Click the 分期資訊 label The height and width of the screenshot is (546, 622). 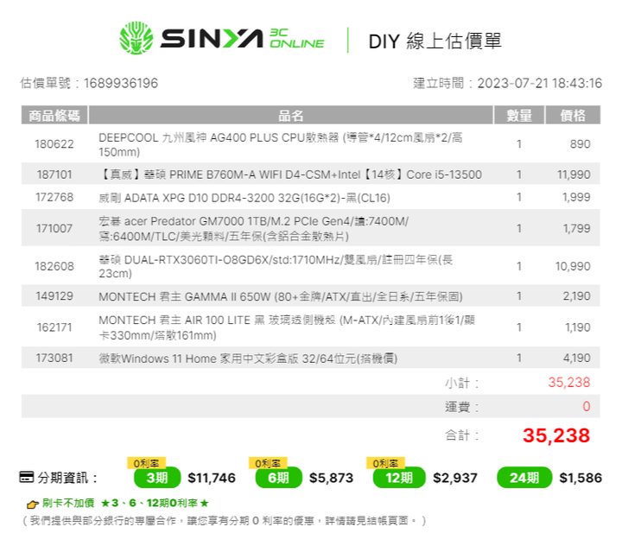67,478
